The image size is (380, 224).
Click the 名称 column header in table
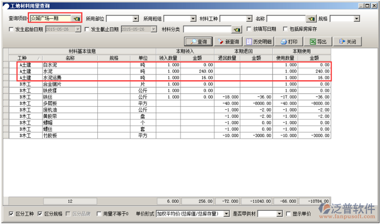pyautogui.click(x=69, y=58)
